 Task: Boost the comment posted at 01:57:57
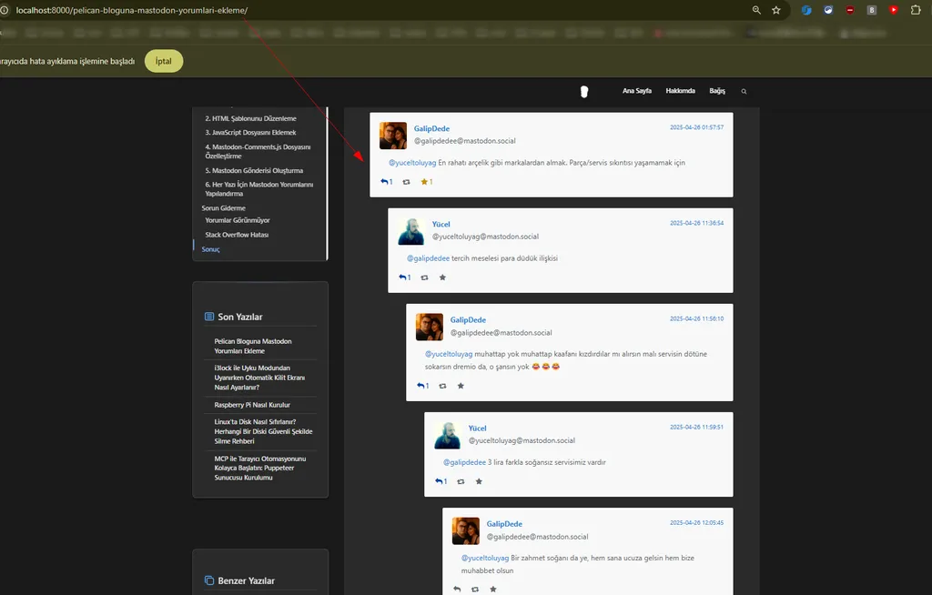[407, 182]
